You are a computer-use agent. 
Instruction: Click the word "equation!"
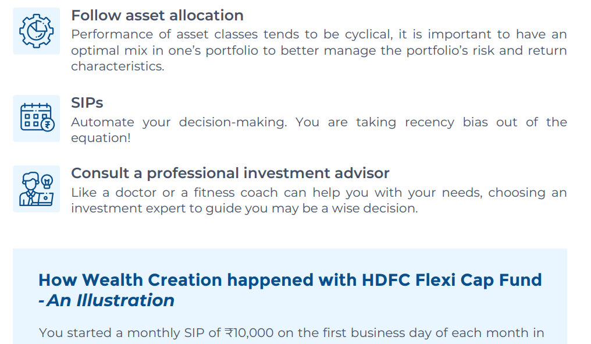click(101, 138)
